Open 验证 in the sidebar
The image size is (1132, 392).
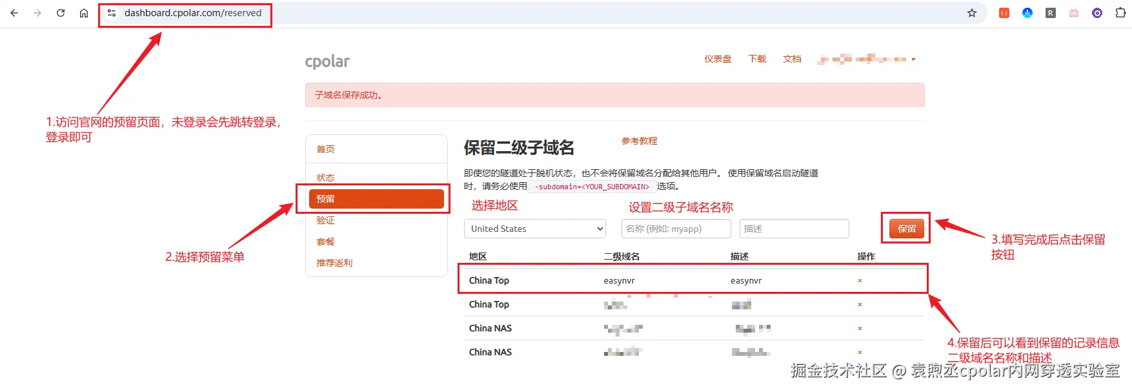(x=325, y=220)
